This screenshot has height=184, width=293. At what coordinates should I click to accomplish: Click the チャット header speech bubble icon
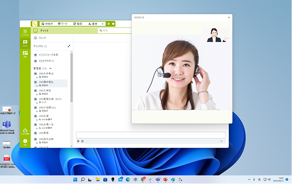35,31
